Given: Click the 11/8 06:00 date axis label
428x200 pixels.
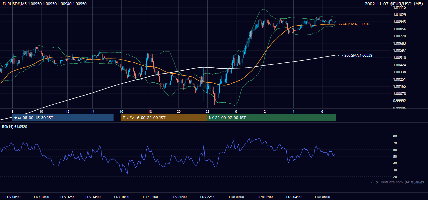Looking at the screenshot, I should coord(322,197).
